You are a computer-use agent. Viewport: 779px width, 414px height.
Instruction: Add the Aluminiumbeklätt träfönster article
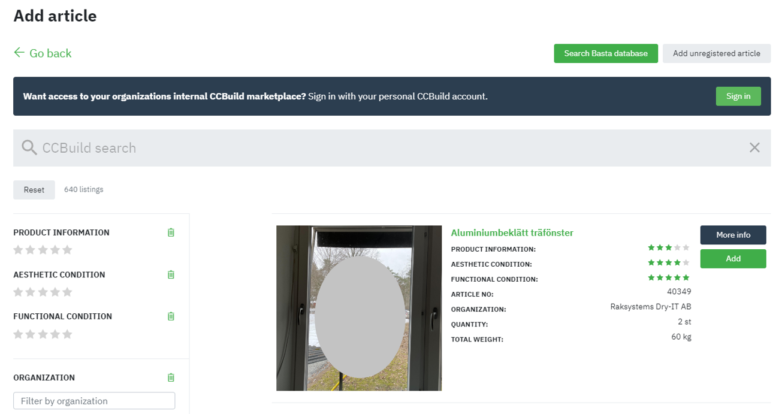[x=733, y=259]
